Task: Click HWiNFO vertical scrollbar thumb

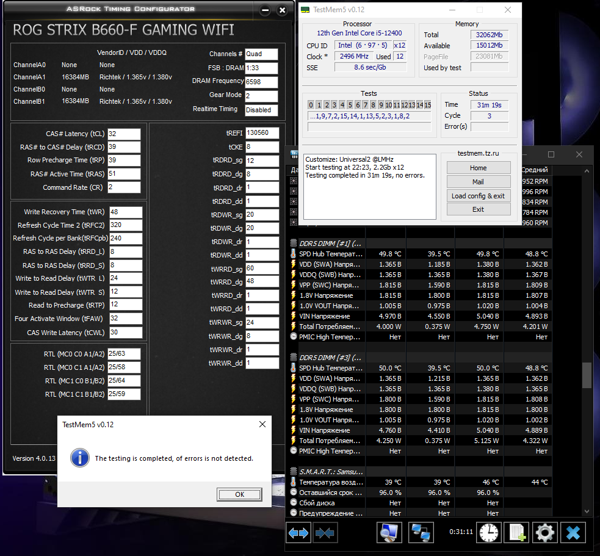Action: coord(587,375)
